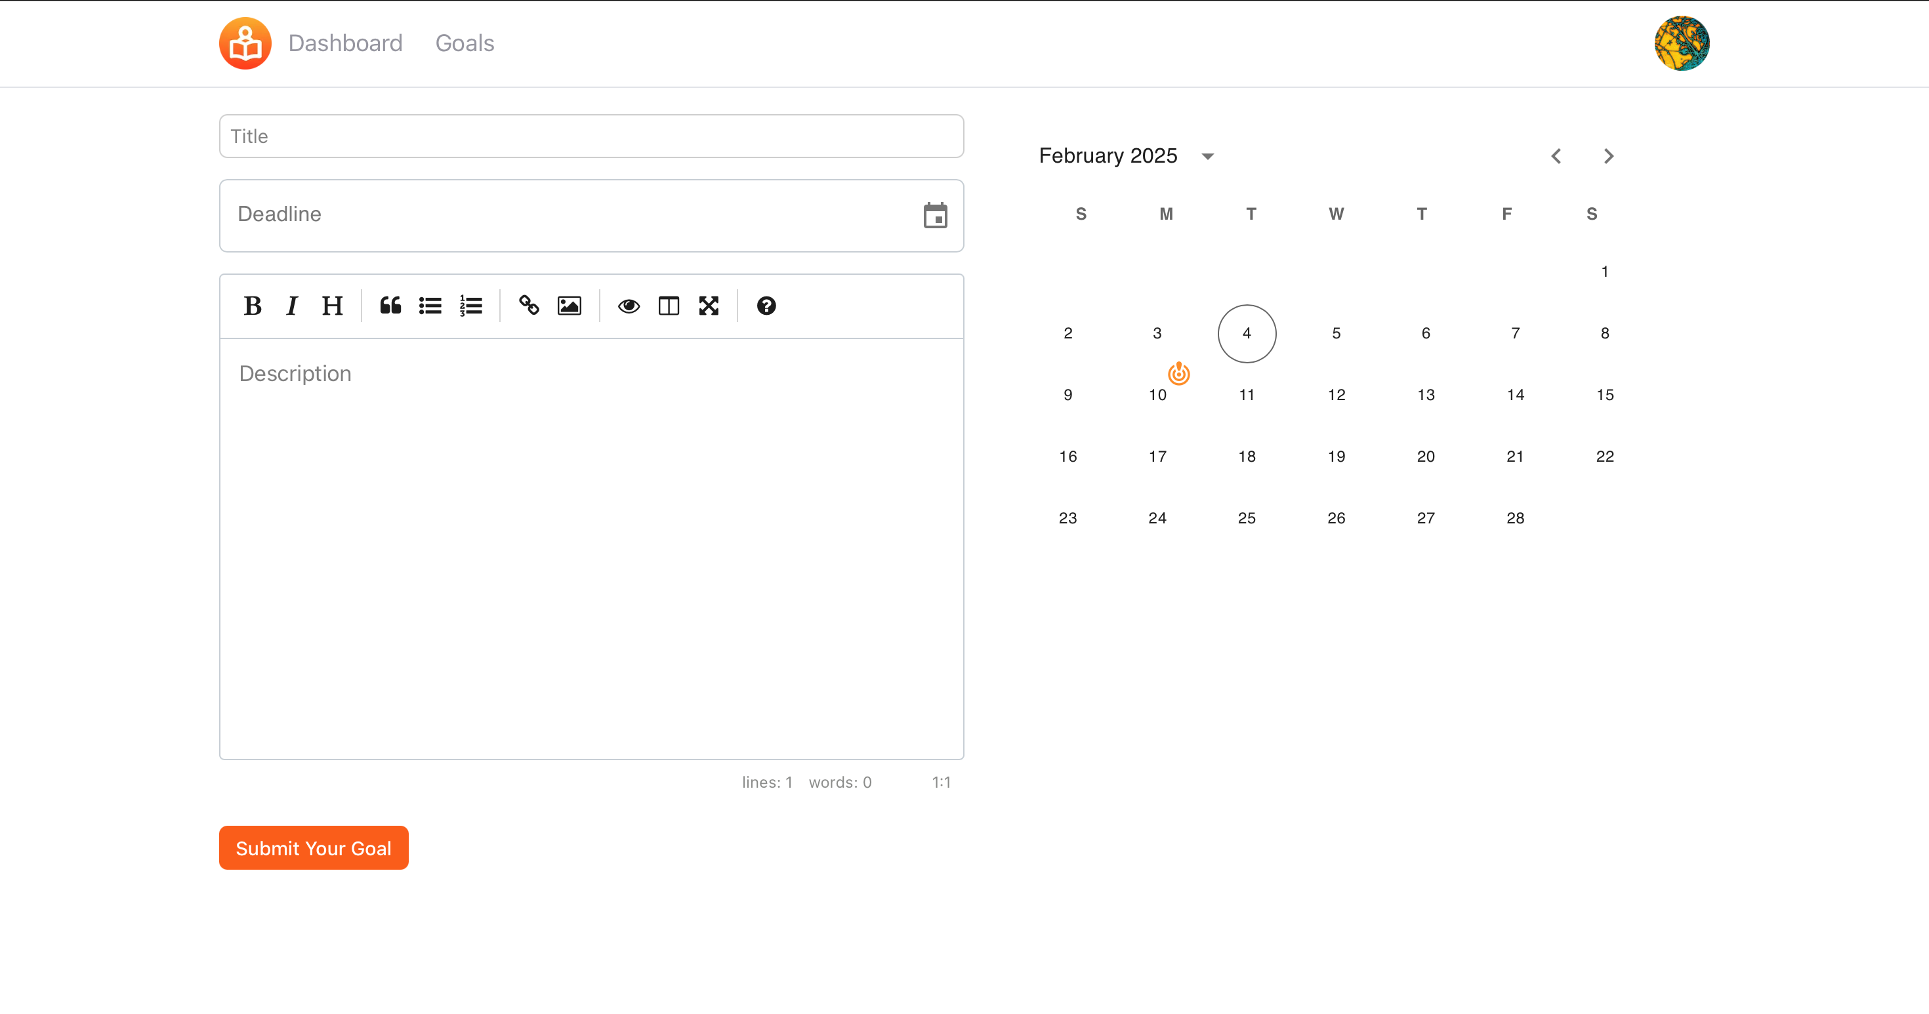The width and height of the screenshot is (1929, 1014).
Task: Create a numbered list
Action: point(470,306)
